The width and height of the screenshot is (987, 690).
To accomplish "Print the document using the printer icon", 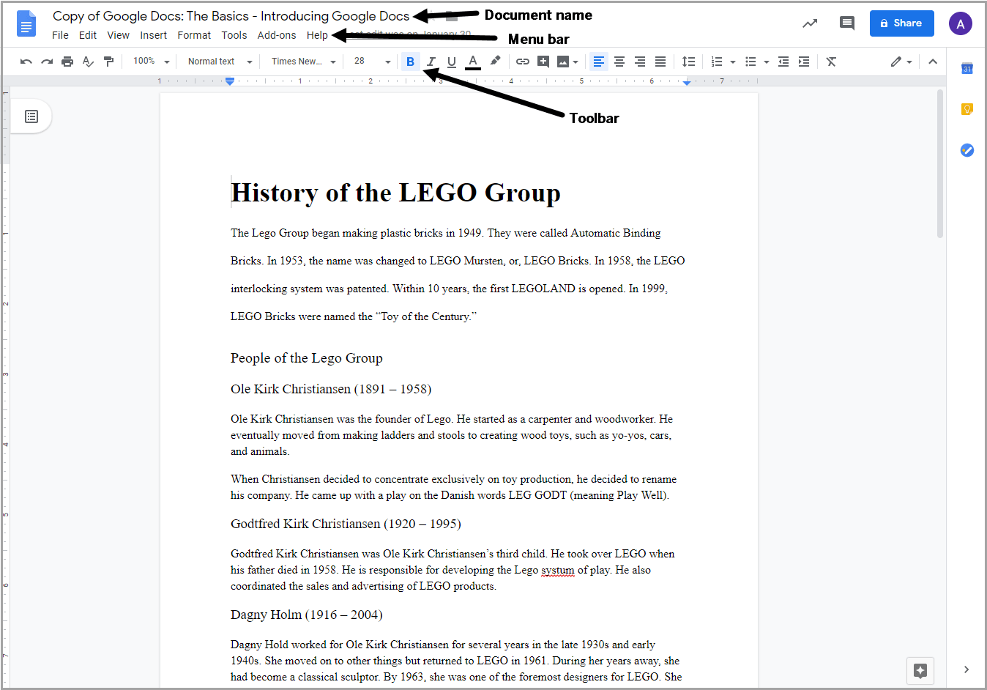I will [x=67, y=62].
